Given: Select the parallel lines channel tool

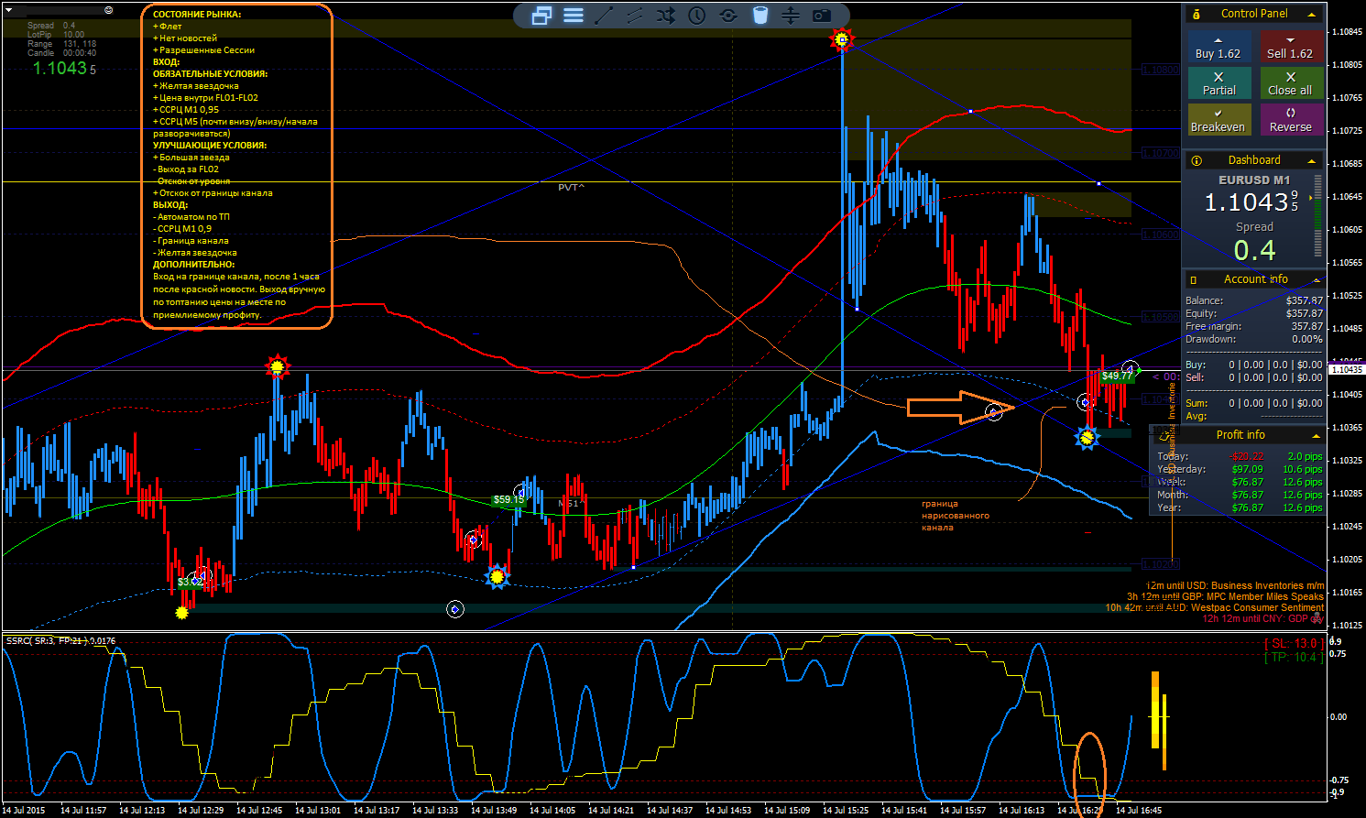Looking at the screenshot, I should click(635, 16).
